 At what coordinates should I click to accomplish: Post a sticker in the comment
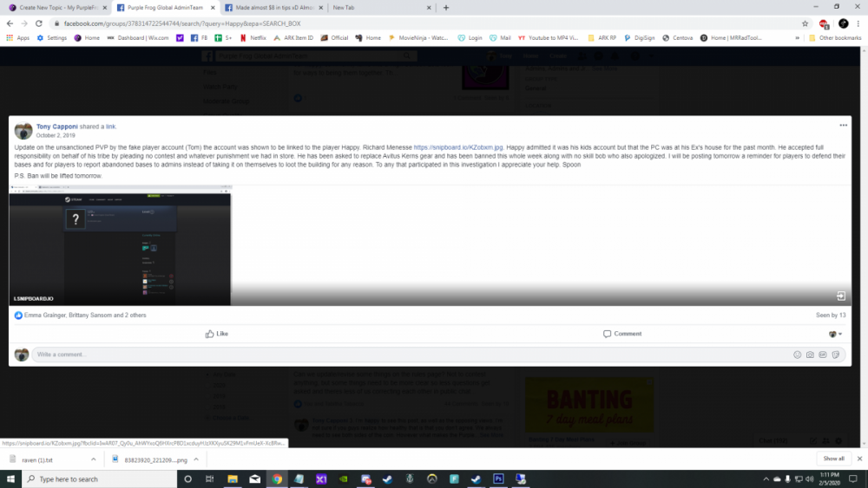pyautogui.click(x=835, y=355)
